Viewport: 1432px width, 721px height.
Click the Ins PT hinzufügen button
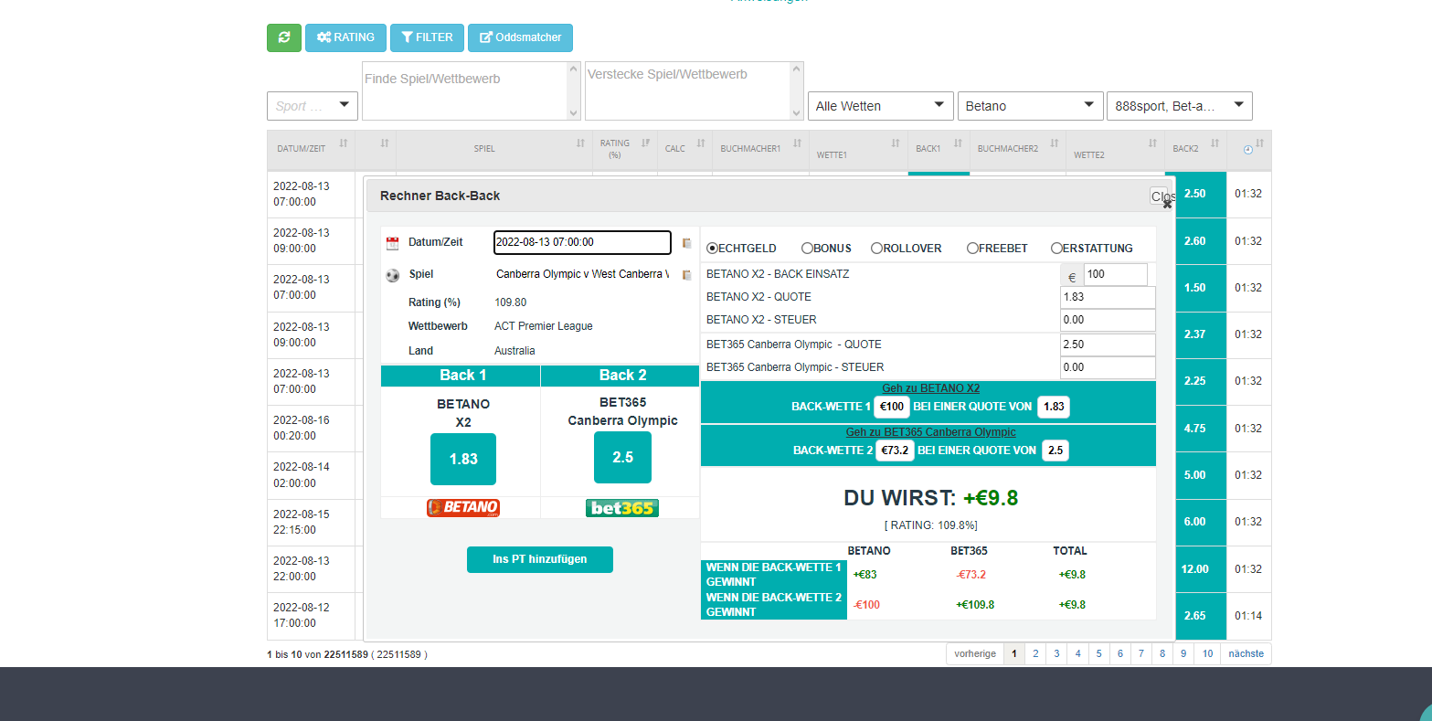pos(539,559)
